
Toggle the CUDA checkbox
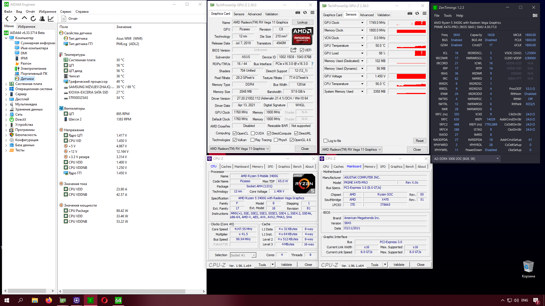[x=253, y=133]
